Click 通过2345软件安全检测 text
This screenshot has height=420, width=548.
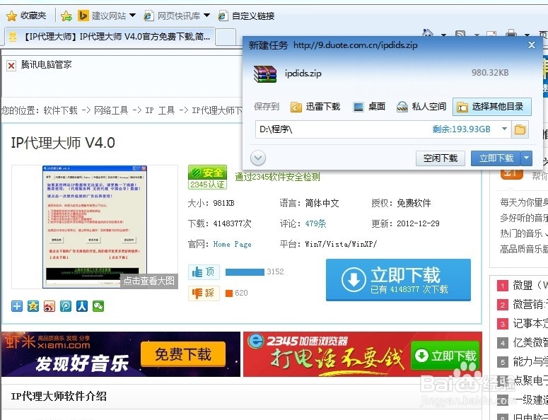[277, 177]
